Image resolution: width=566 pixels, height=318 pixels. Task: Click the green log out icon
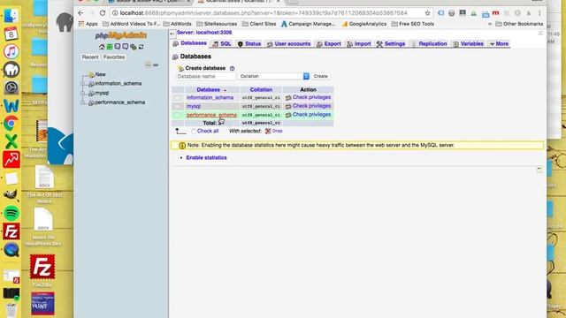pos(110,47)
